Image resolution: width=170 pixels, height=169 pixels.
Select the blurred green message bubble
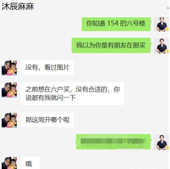(113, 142)
